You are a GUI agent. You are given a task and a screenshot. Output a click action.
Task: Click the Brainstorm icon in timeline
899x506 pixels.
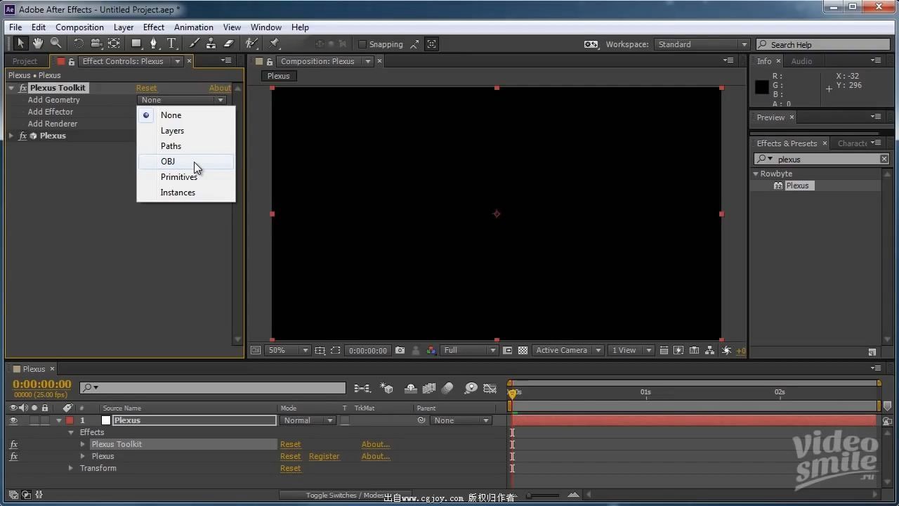471,388
